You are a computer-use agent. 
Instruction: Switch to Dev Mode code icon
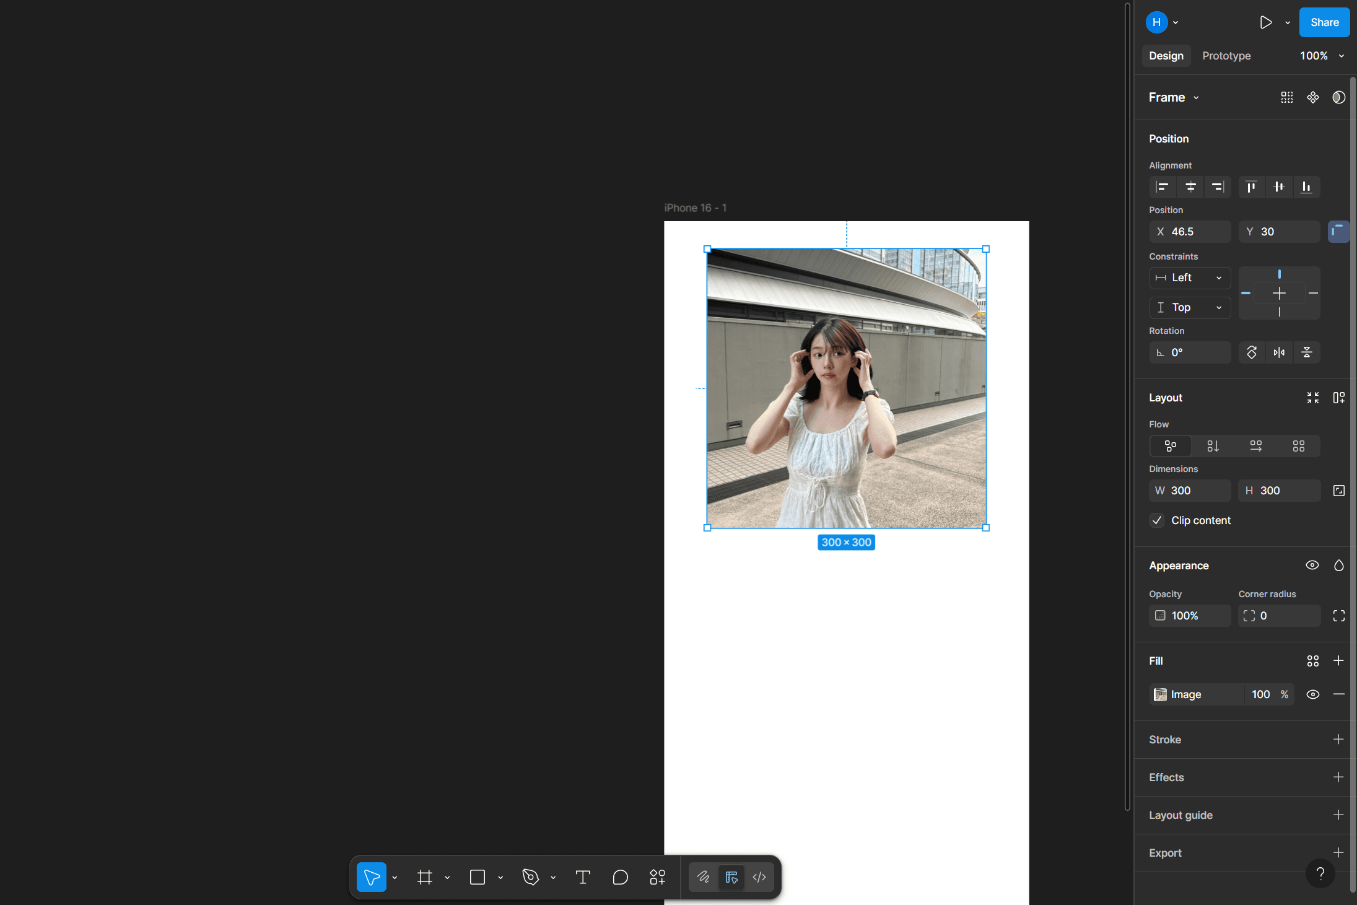(x=759, y=877)
